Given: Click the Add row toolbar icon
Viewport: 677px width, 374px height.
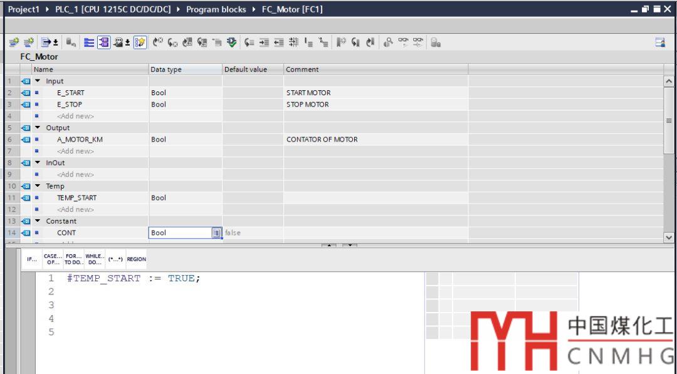Looking at the screenshot, I should click(29, 42).
